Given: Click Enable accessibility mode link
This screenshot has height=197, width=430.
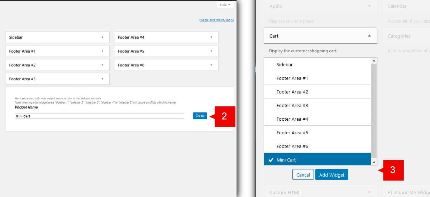Looking at the screenshot, I should click(216, 20).
